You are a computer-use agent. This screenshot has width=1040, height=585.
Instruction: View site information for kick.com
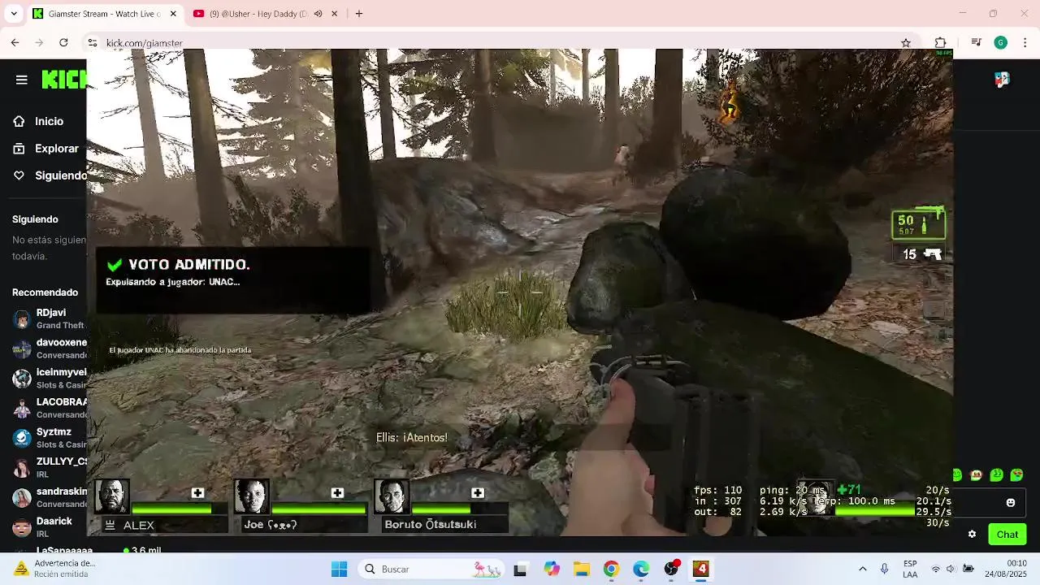(93, 43)
